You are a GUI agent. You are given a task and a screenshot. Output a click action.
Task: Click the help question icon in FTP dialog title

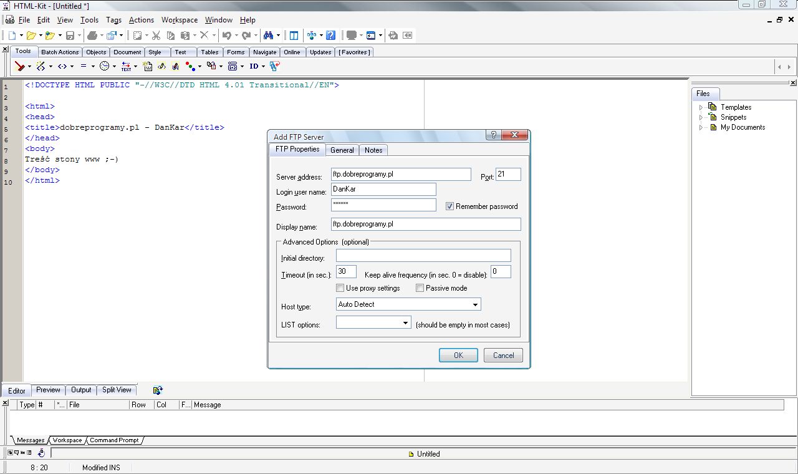click(493, 135)
